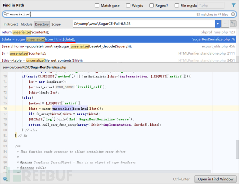The image size is (239, 184).
Task: Select result in export_utils.php 456
Action: click(x=118, y=46)
